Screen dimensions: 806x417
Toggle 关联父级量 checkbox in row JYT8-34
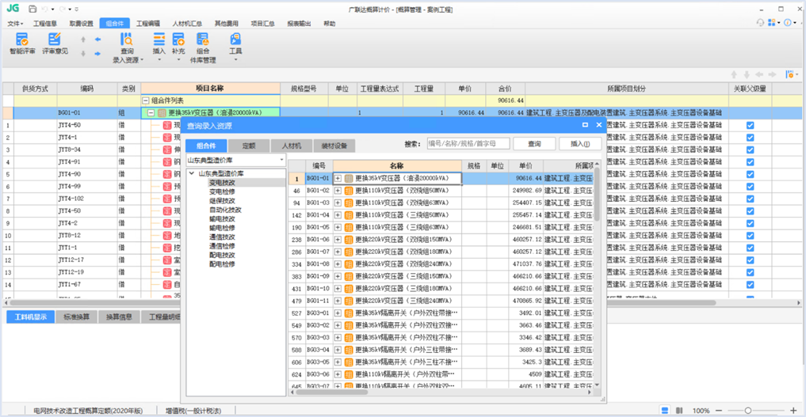[750, 150]
